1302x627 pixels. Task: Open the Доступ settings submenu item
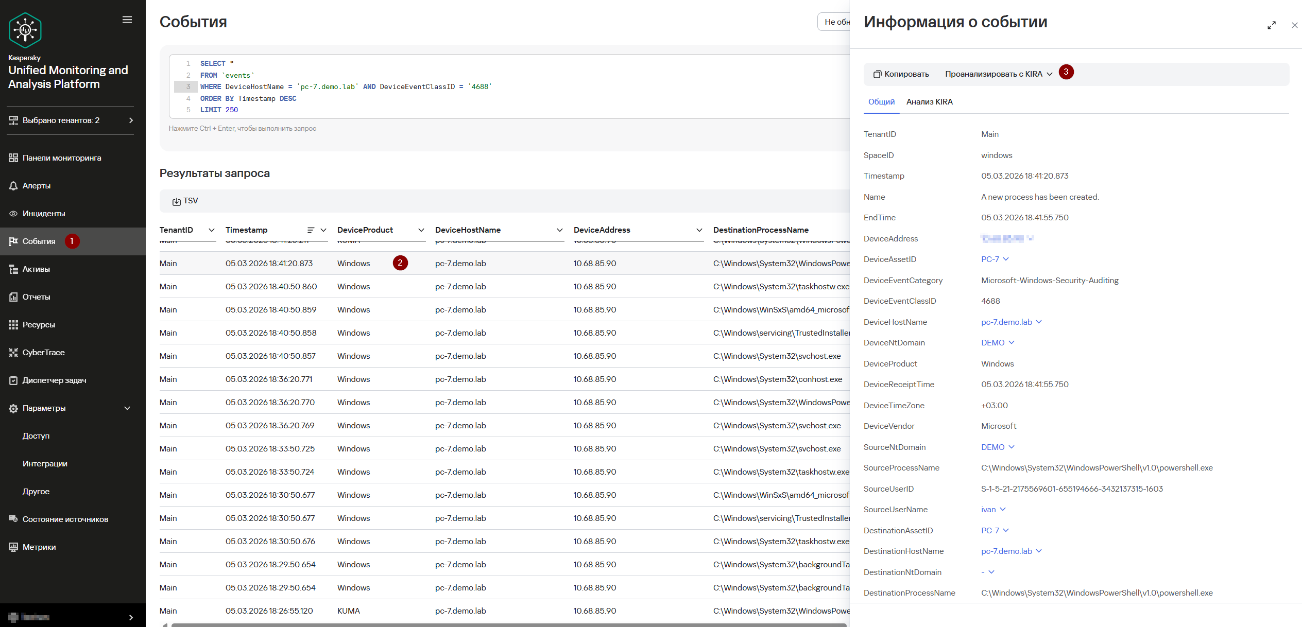36,436
